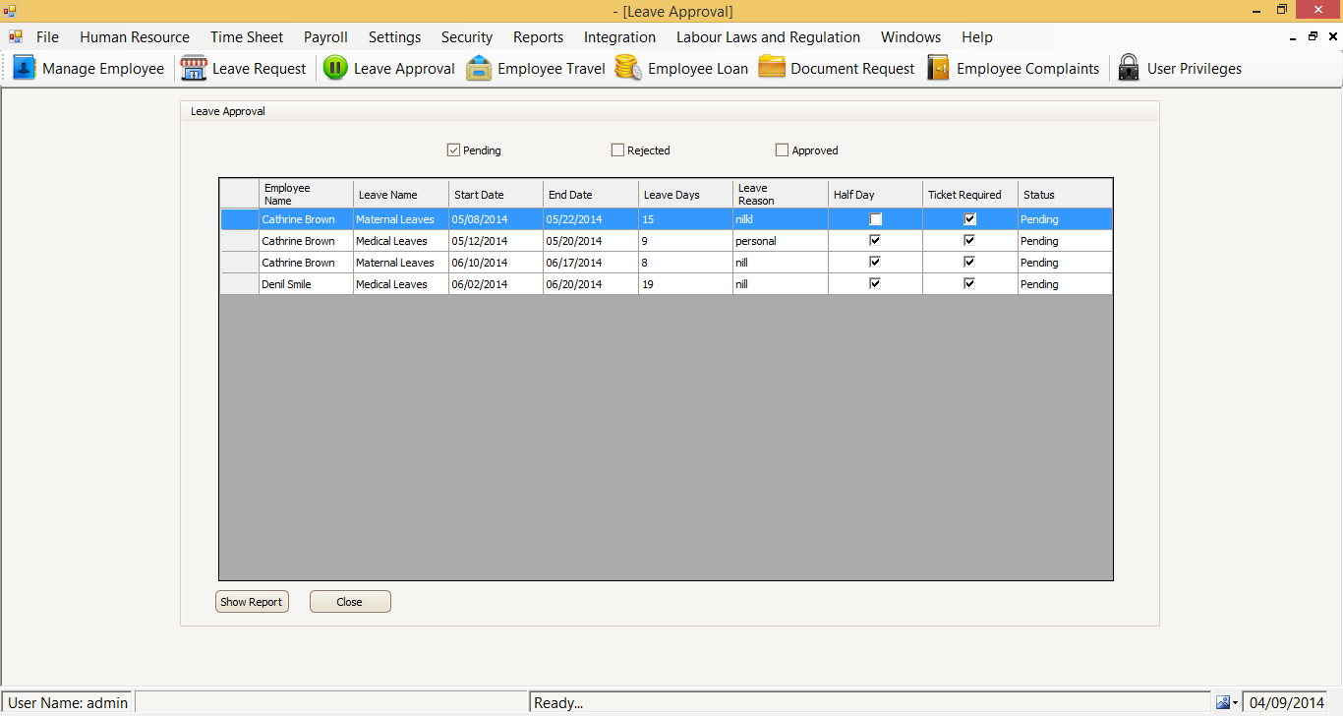The width and height of the screenshot is (1343, 716).
Task: Expand the status bar image dropdown arrow
Action: (1235, 703)
